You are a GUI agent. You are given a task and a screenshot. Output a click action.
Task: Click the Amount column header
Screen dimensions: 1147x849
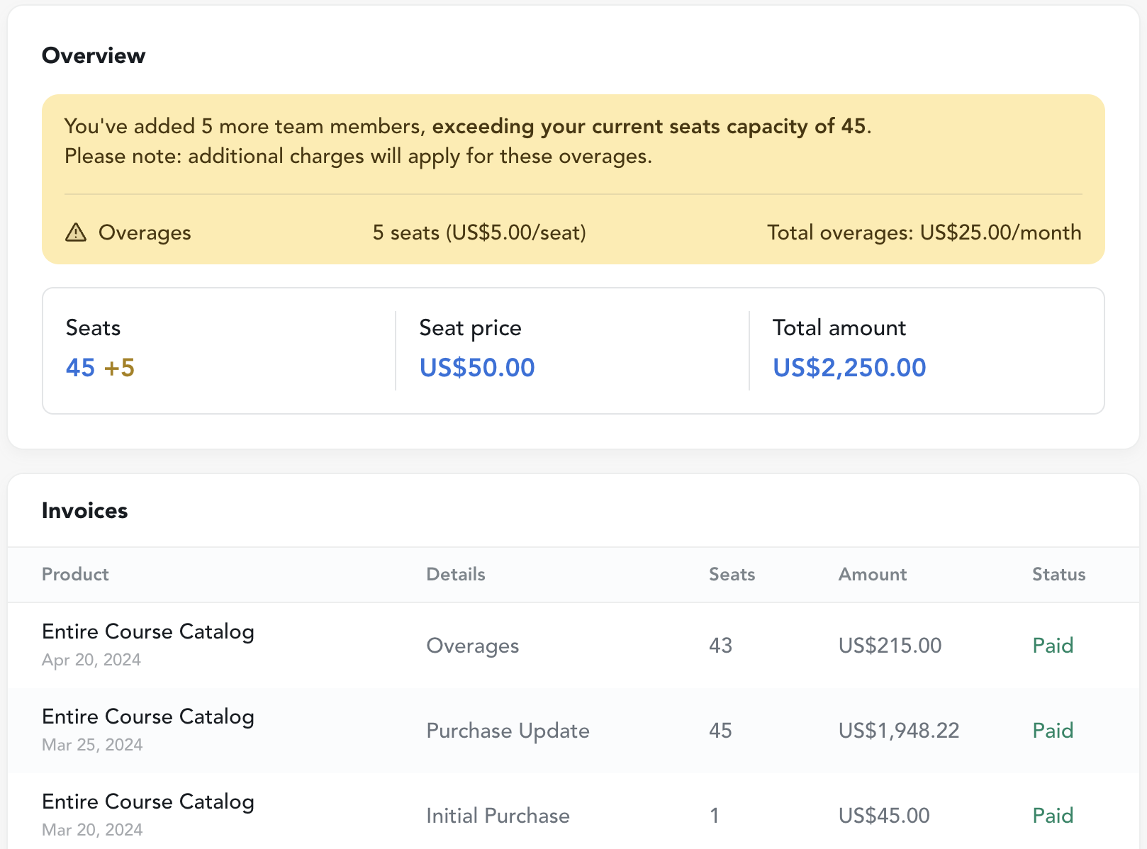tap(873, 574)
